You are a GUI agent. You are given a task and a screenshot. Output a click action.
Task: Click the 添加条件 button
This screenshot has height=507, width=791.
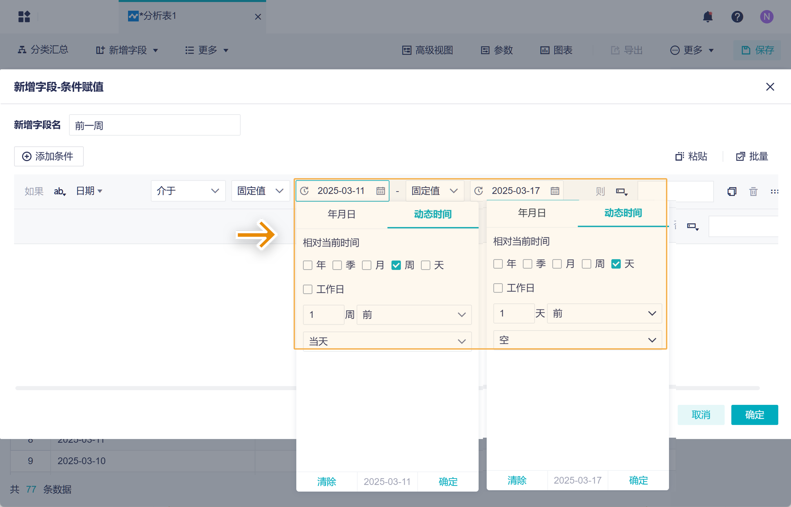coord(49,156)
